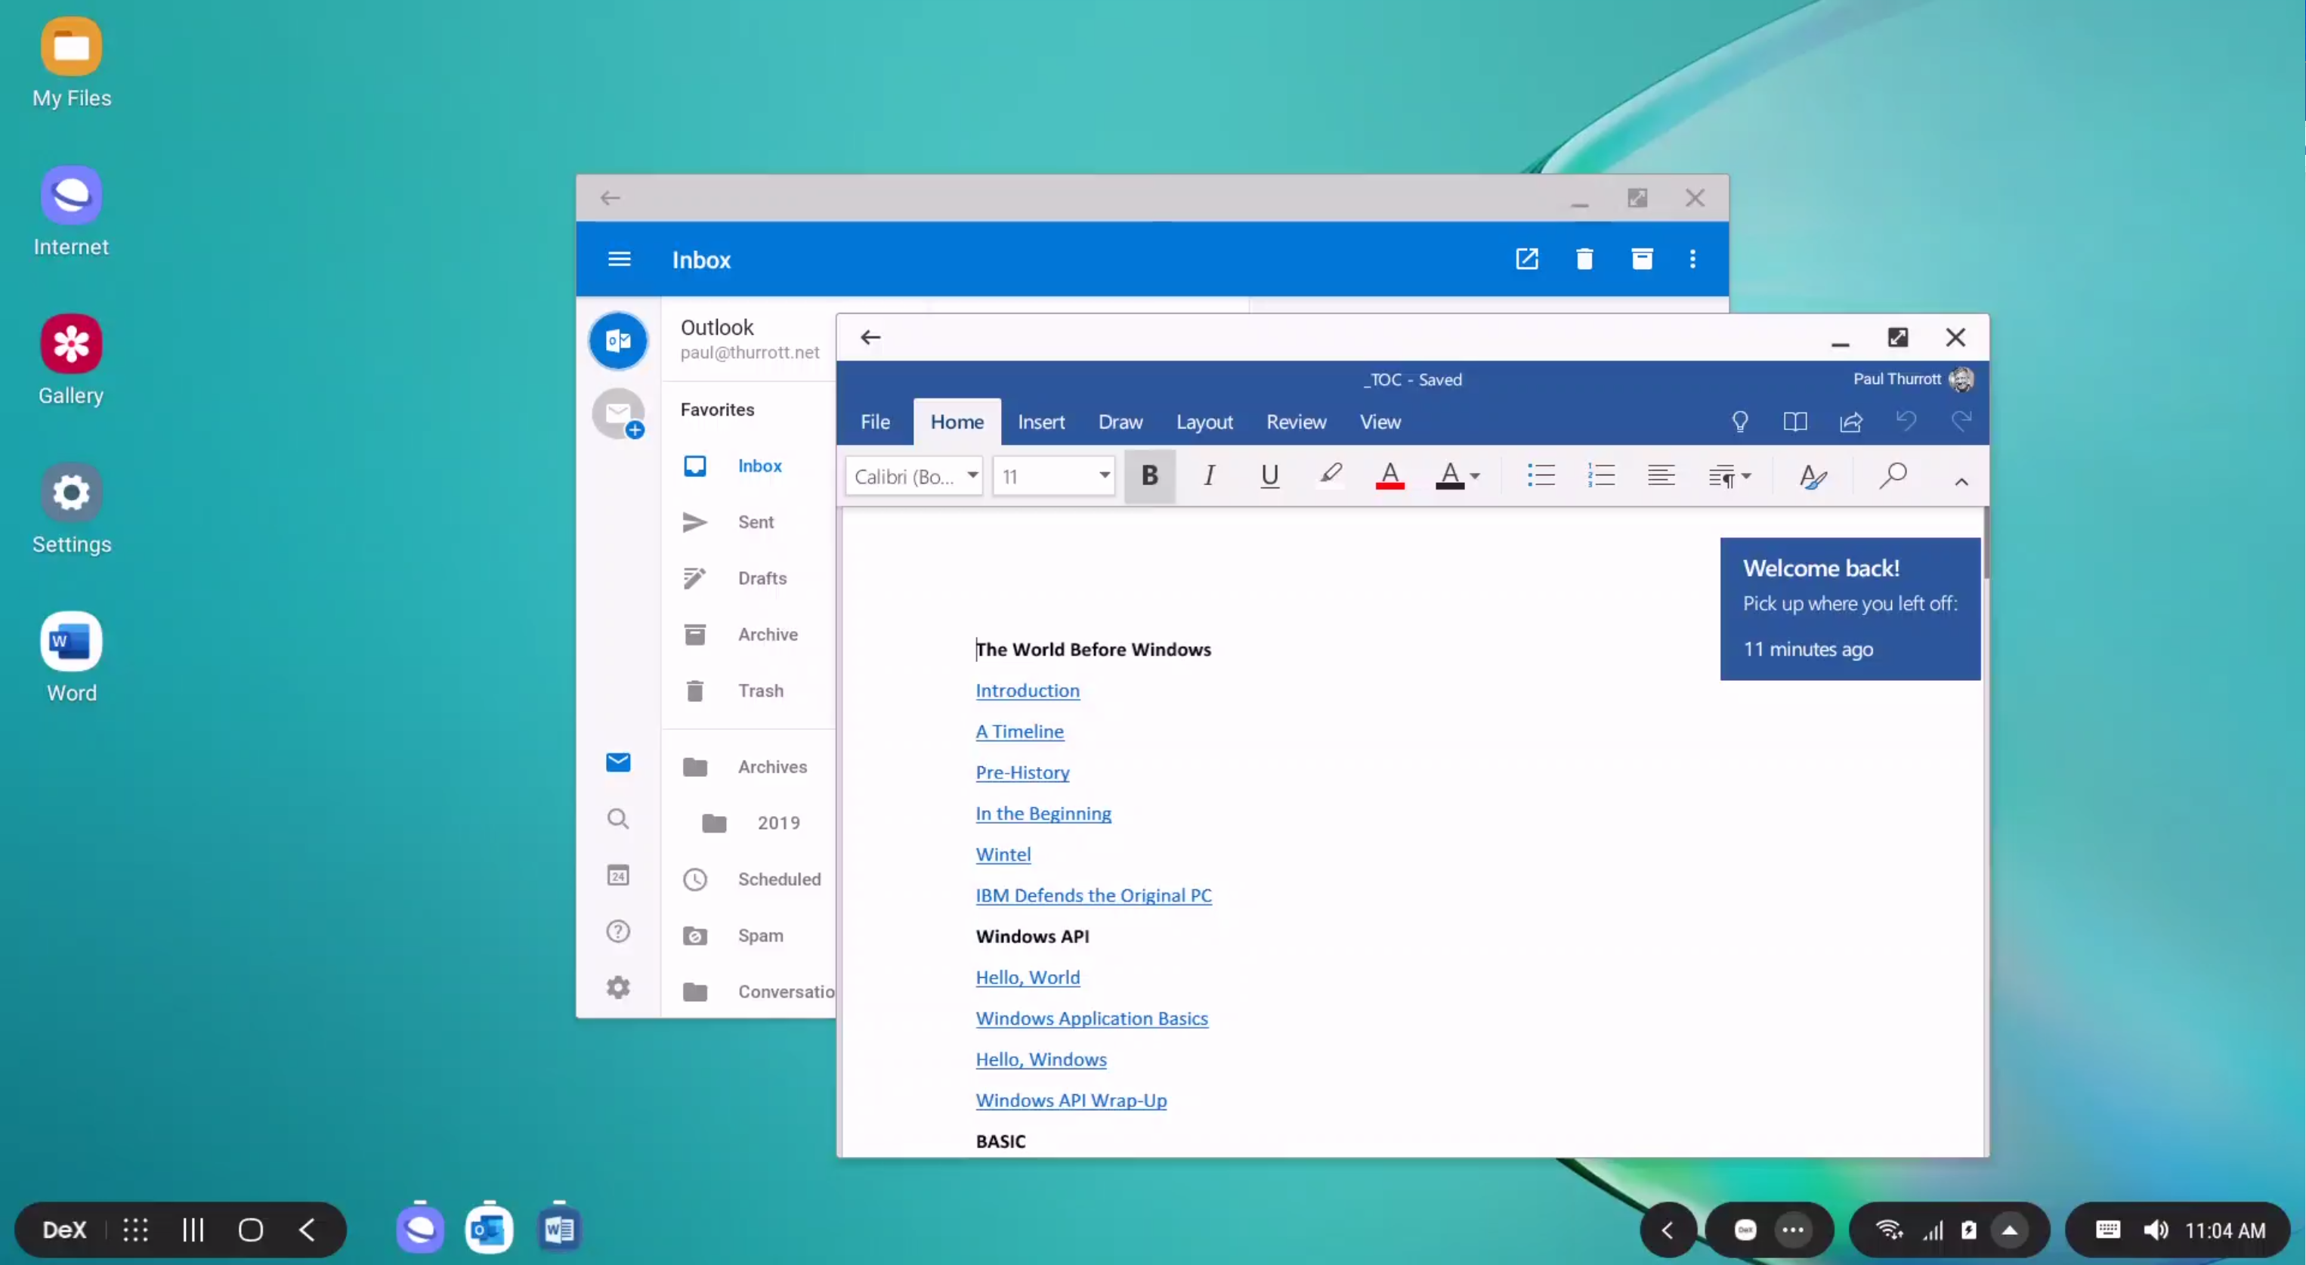Screen dimensions: 2306x1265
Task: Open the File tab in Word
Action: [876, 422]
